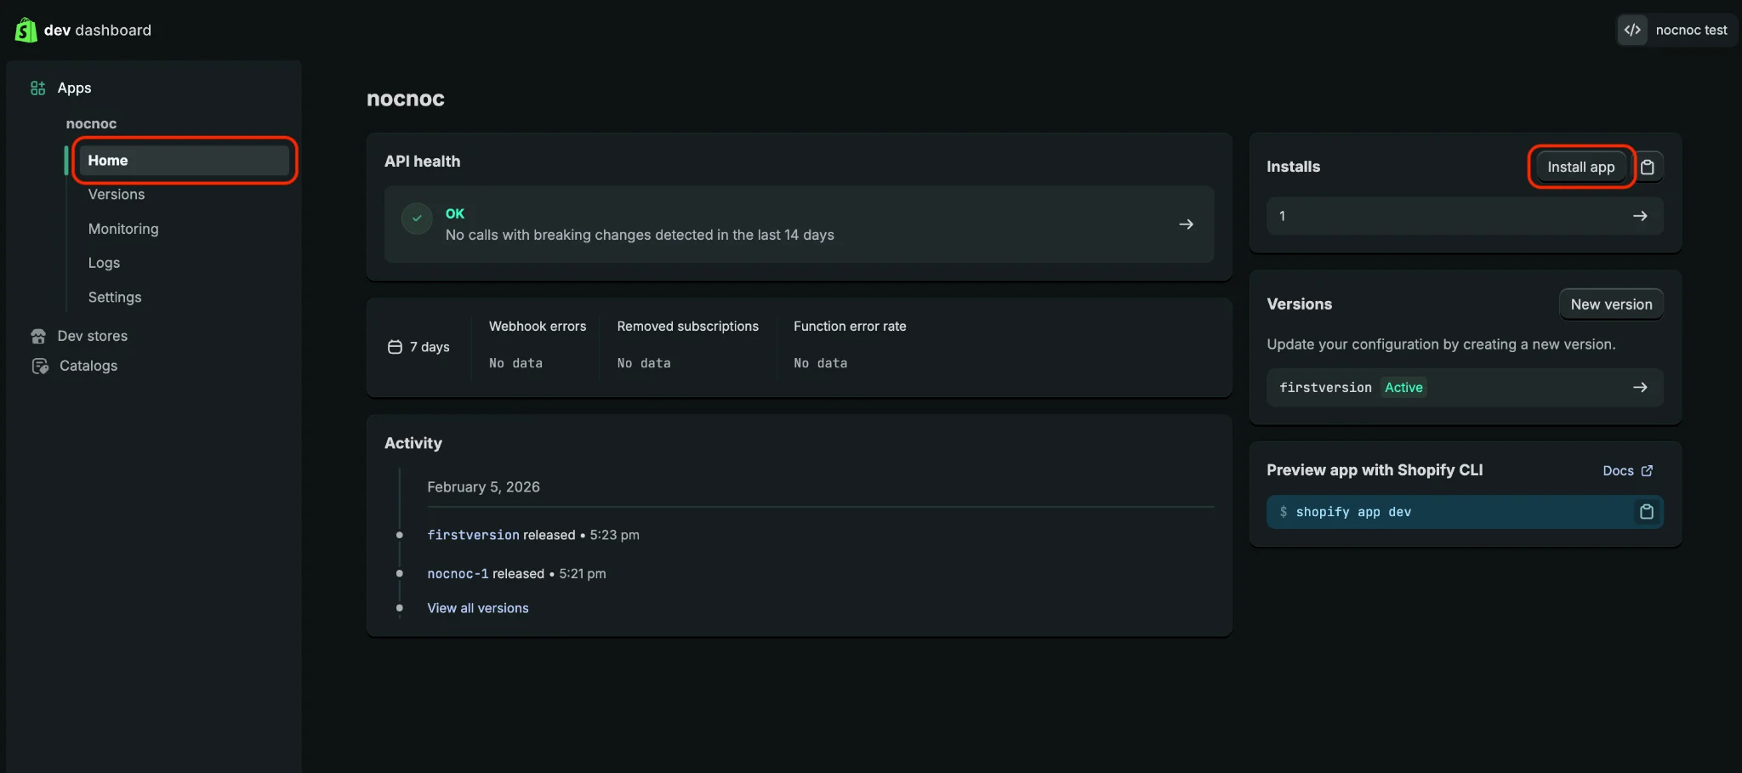Open Apps section in sidebar

(x=74, y=88)
